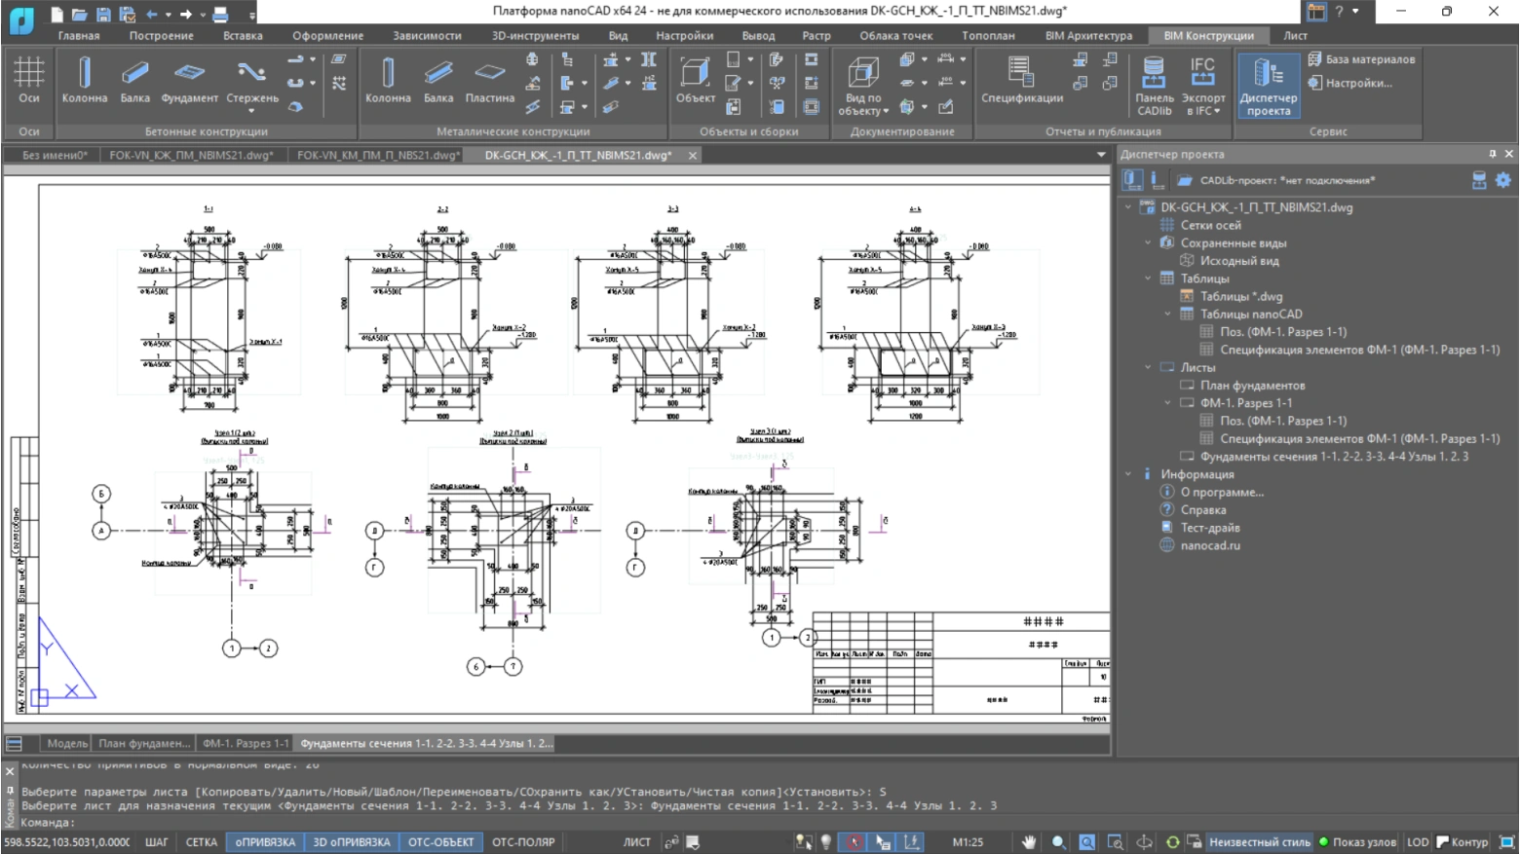Open the Спецификации tool
The image size is (1520, 854).
(x=1021, y=79)
